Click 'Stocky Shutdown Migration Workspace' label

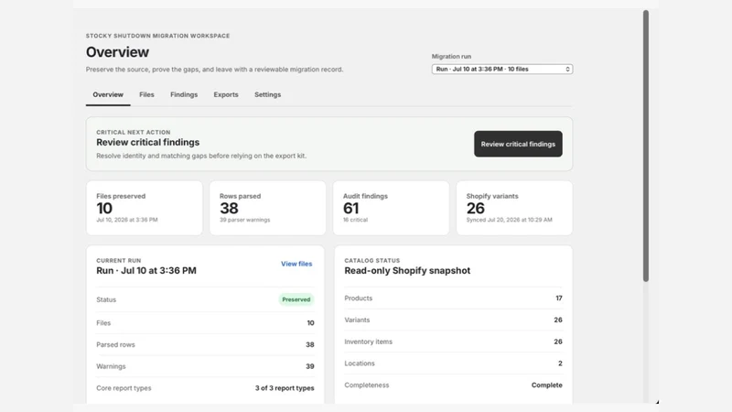coord(157,36)
